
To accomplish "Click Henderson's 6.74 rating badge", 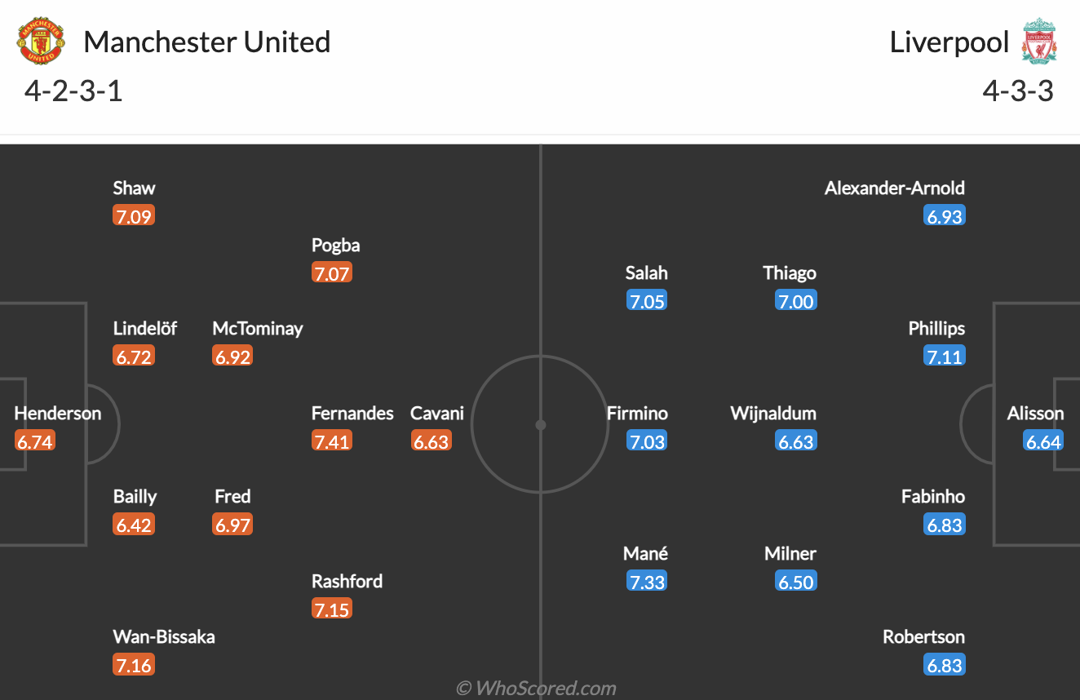I will (35, 441).
